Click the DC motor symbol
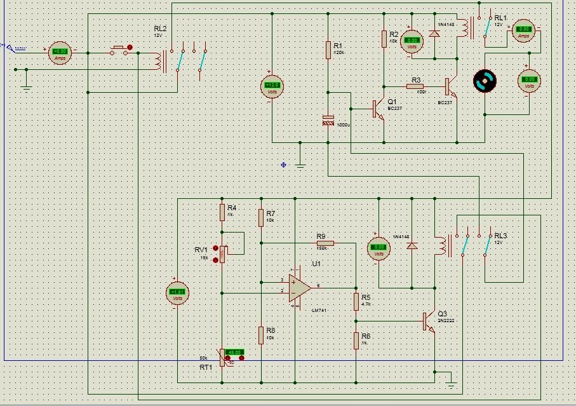The width and height of the screenshot is (576, 406). pyautogui.click(x=485, y=81)
